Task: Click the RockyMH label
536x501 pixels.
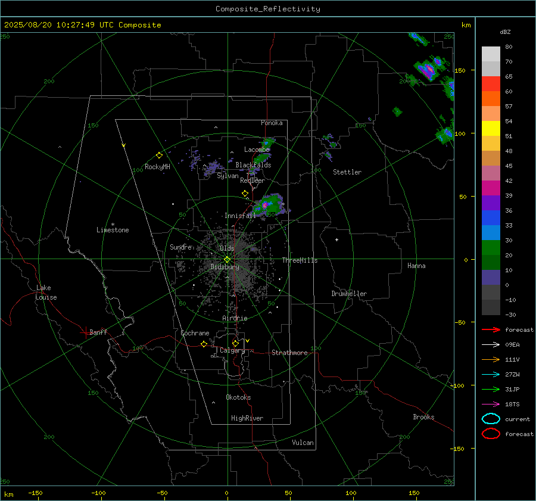Action: 157,167
